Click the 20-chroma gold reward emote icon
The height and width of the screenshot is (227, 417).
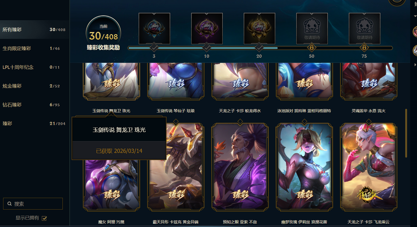[x=259, y=29]
